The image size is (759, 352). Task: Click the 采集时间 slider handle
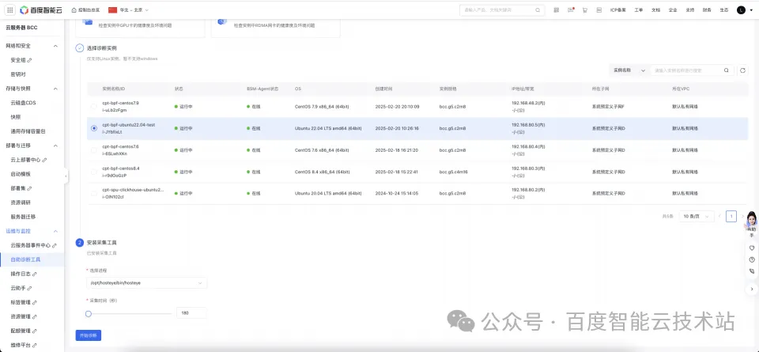pyautogui.click(x=88, y=314)
